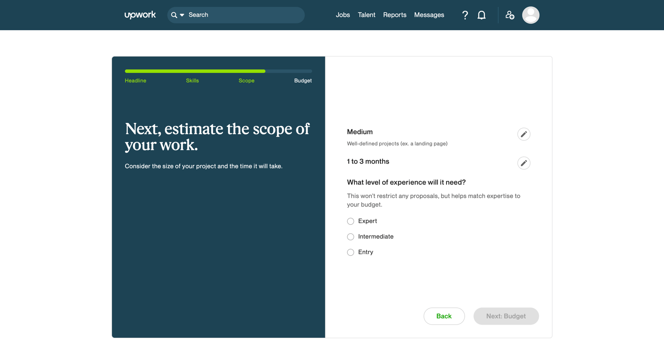Click the Upwork logo

point(140,15)
